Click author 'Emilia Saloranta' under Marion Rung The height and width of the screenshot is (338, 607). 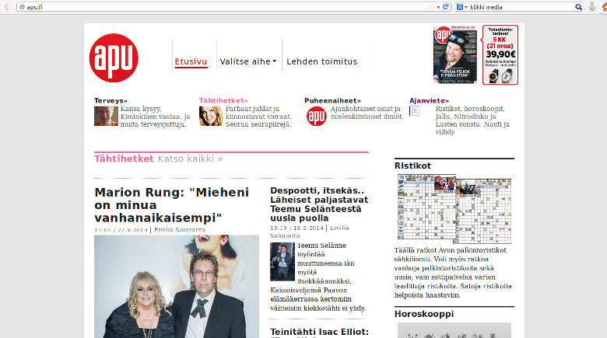(x=180, y=230)
